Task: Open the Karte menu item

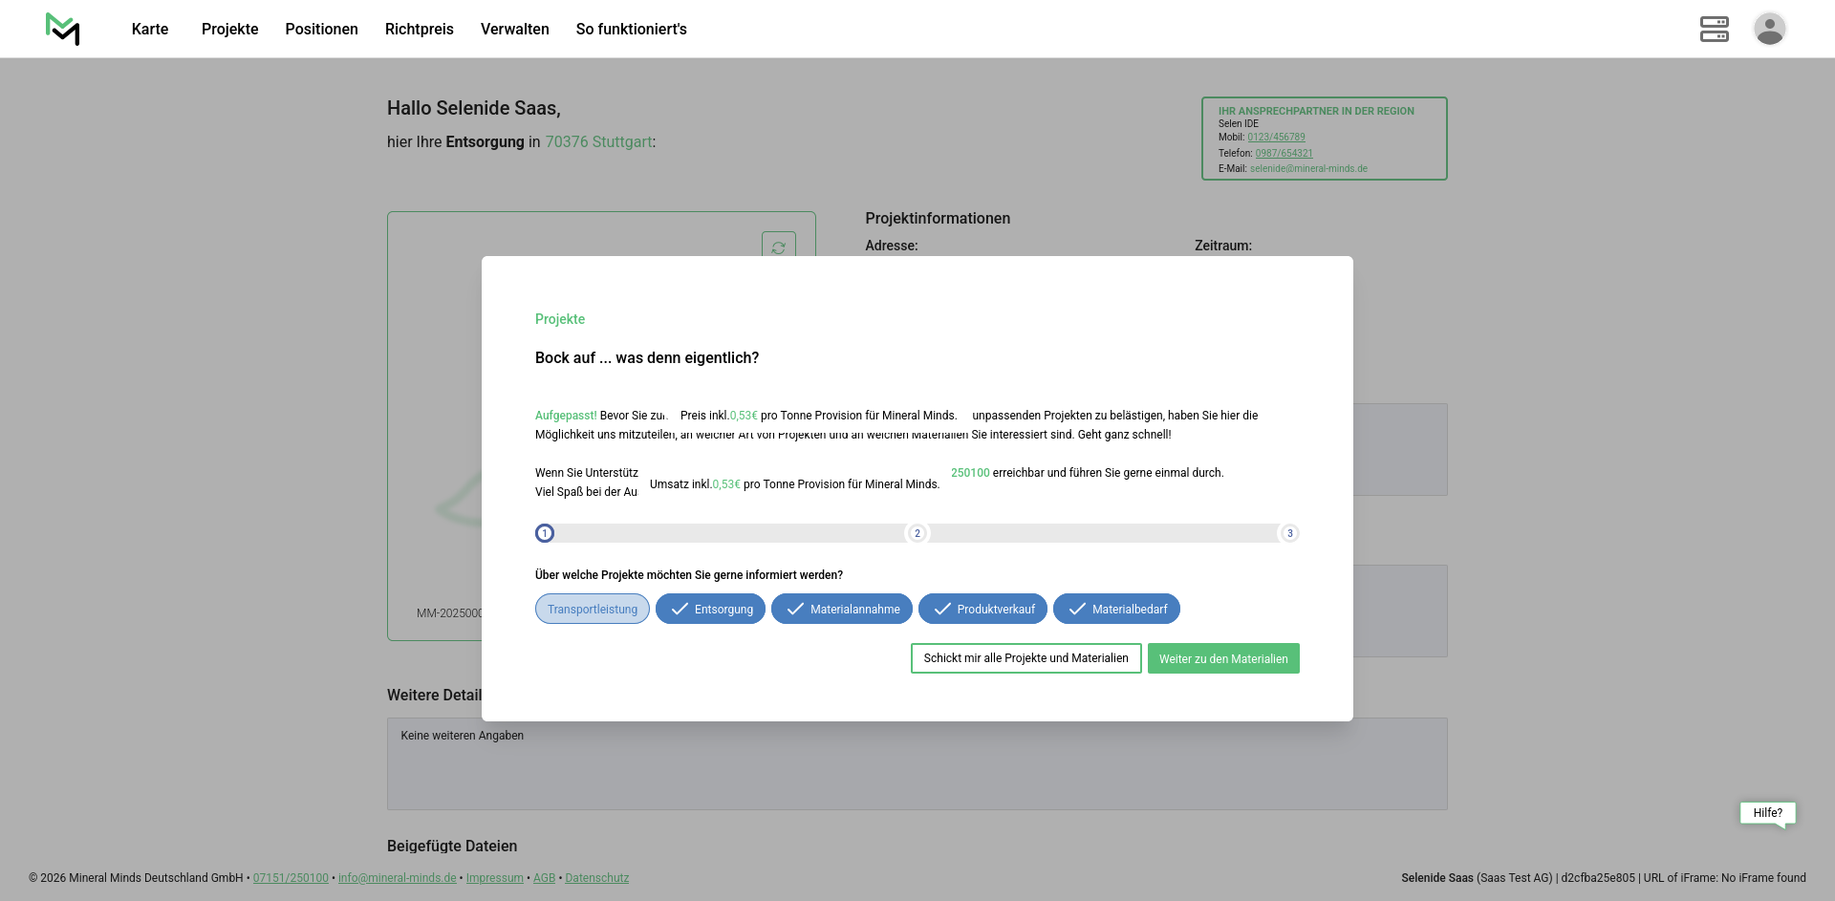Action: pyautogui.click(x=150, y=30)
